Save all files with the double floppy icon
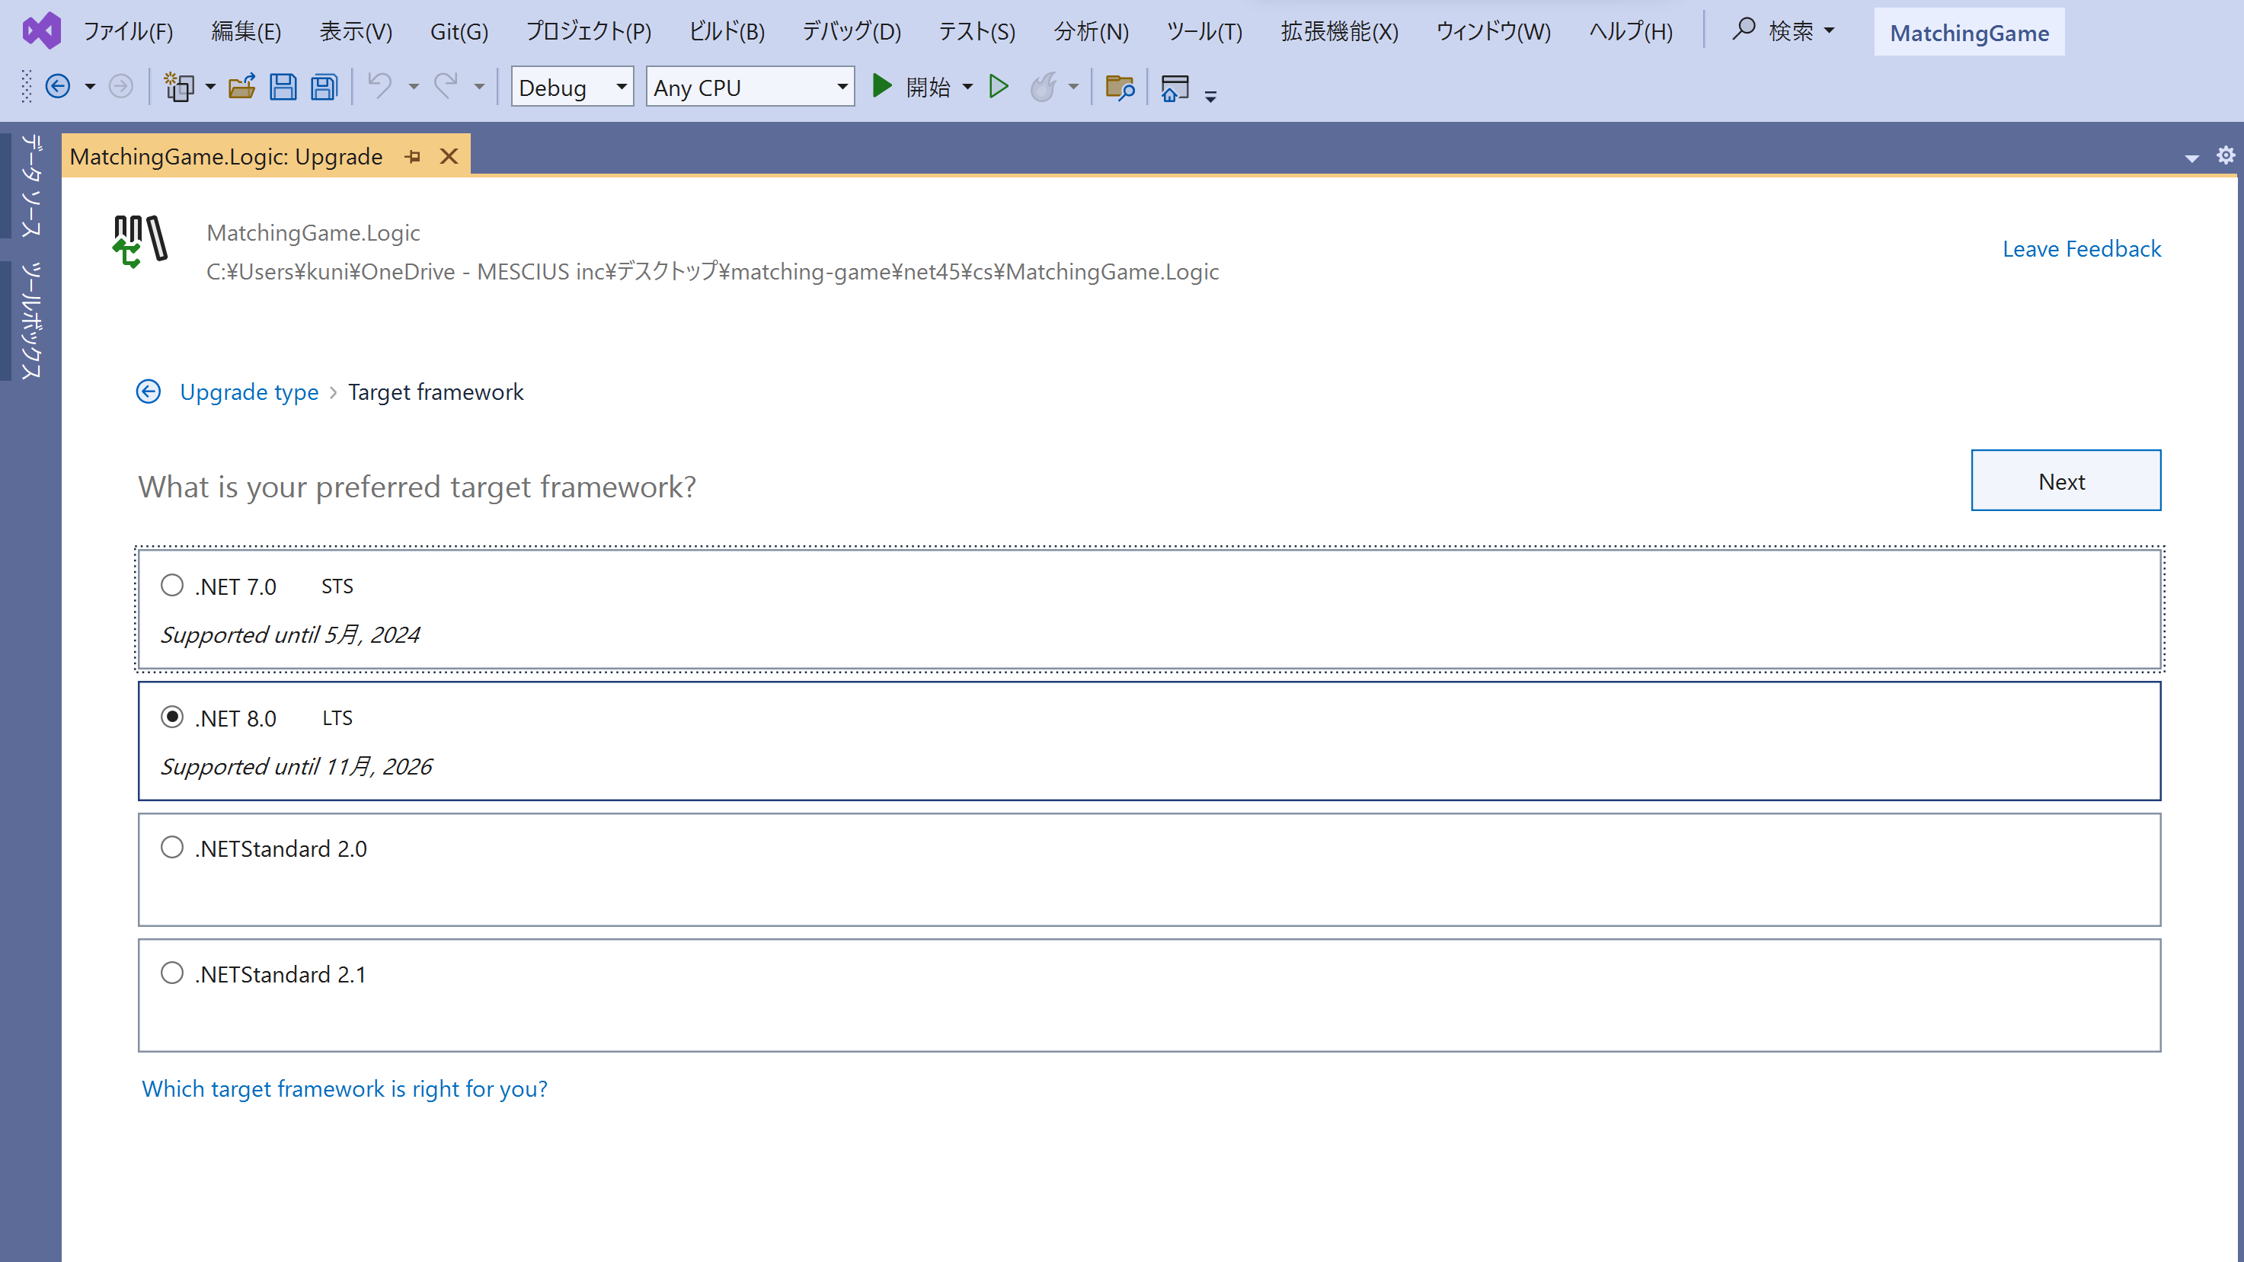 pyautogui.click(x=324, y=86)
